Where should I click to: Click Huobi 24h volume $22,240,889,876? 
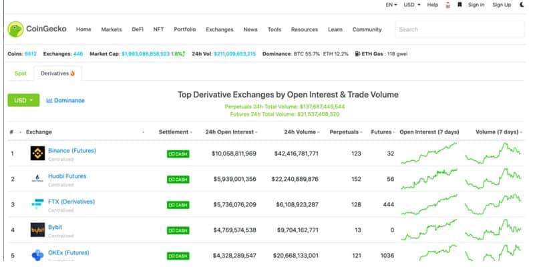tap(295, 179)
